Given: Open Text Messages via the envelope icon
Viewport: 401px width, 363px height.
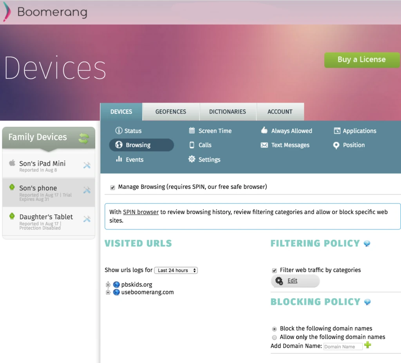Looking at the screenshot, I should point(264,145).
